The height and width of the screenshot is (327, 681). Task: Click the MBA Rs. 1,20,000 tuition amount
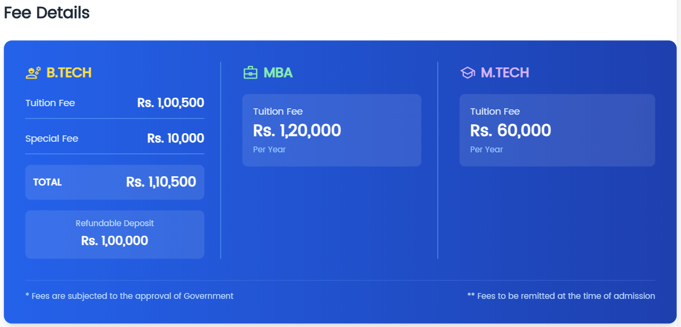(x=297, y=131)
